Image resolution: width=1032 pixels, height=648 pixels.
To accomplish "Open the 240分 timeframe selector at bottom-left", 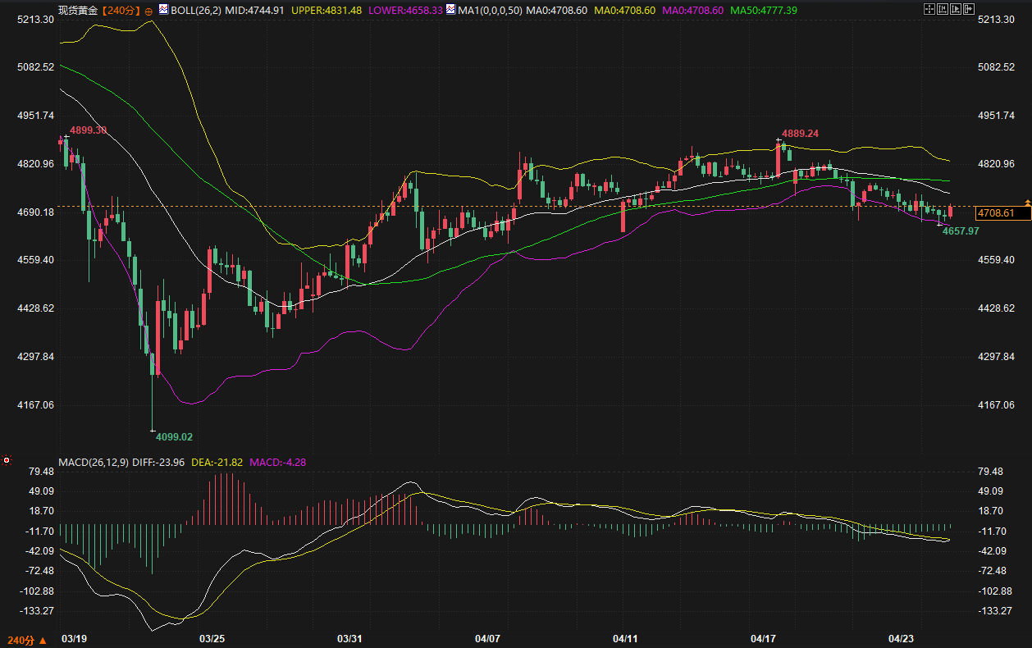I will pos(26,639).
